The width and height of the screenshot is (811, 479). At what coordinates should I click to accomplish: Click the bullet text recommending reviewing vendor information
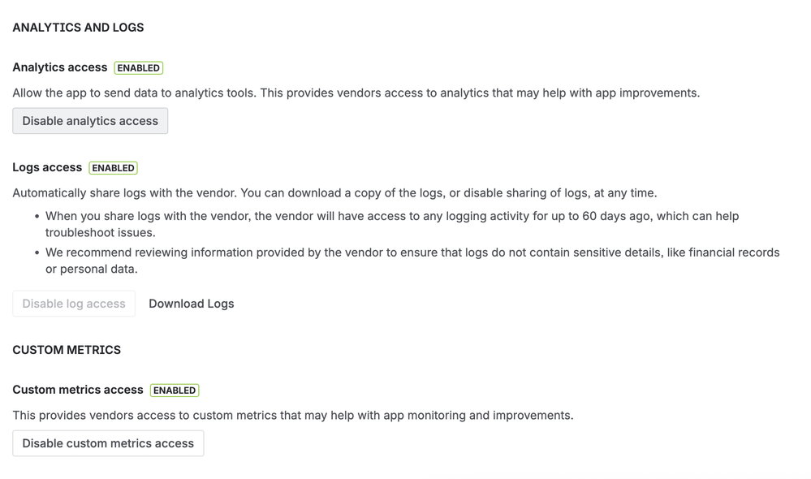coord(412,261)
